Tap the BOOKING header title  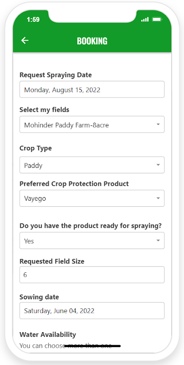(92, 41)
